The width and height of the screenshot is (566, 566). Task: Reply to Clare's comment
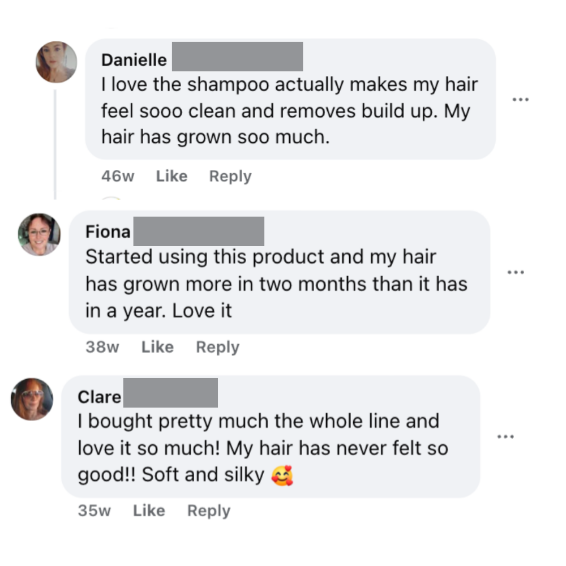(209, 511)
